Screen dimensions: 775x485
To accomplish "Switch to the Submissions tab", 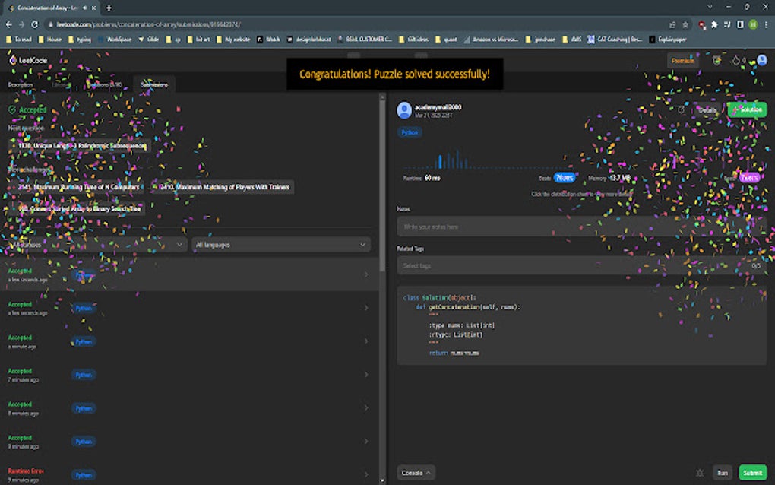I will coord(153,84).
